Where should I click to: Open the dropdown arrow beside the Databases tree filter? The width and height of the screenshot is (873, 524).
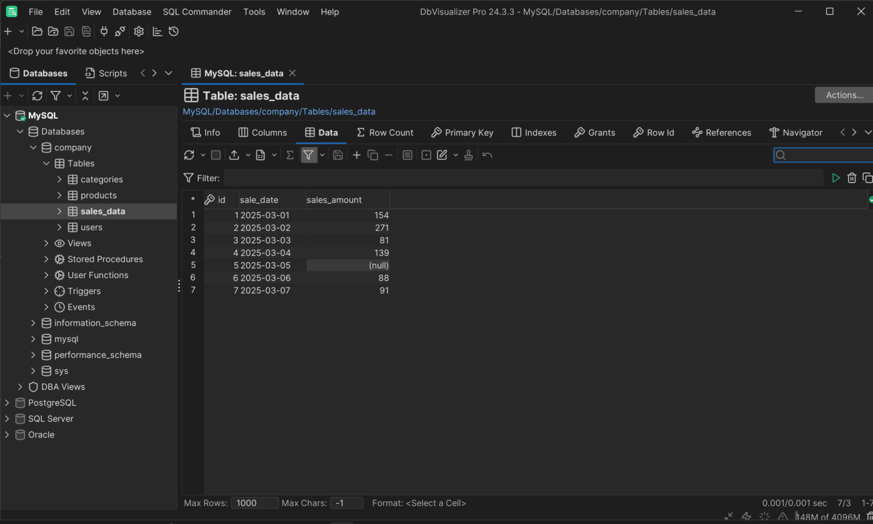coord(69,95)
